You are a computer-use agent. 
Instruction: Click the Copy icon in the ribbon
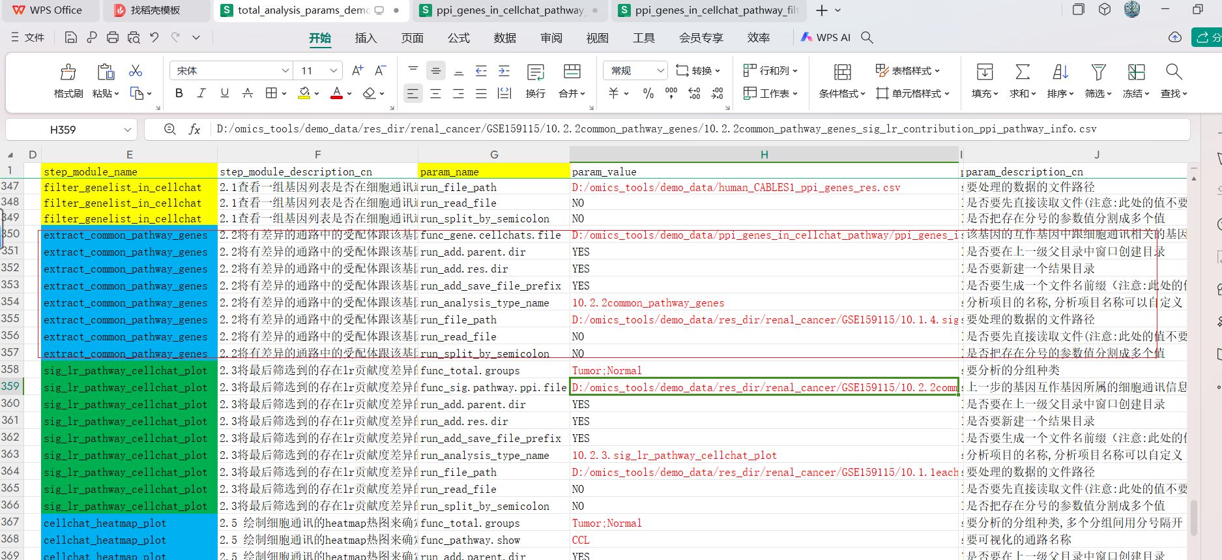click(137, 93)
